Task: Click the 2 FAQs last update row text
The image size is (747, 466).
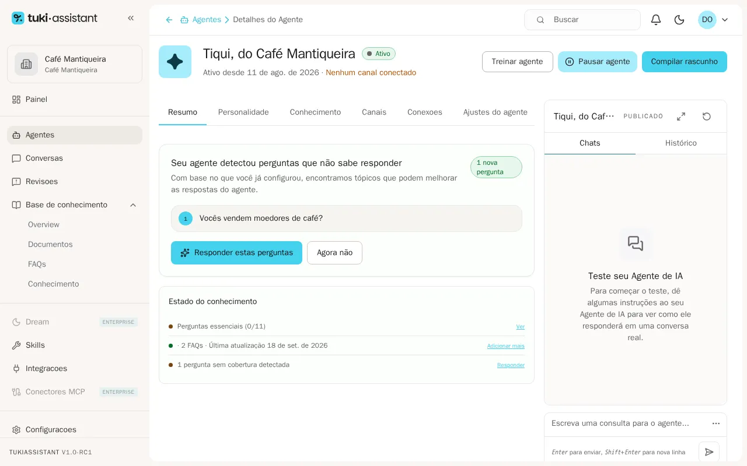Action: click(x=253, y=345)
